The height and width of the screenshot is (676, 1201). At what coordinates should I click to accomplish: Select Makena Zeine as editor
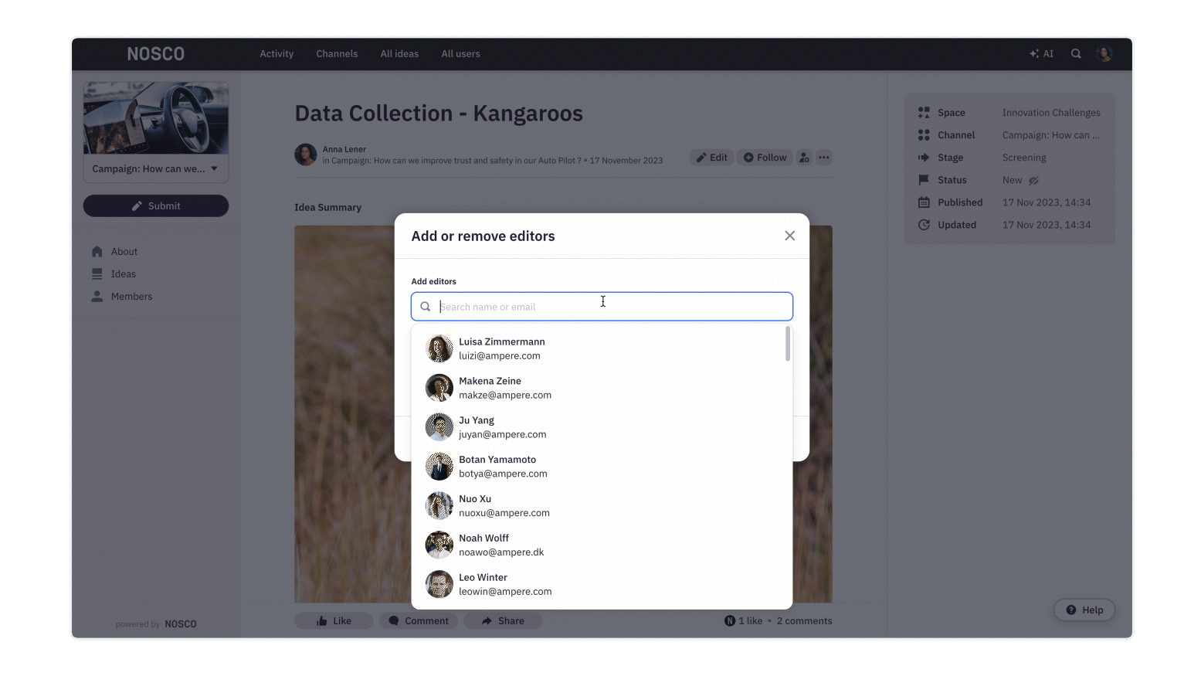[x=602, y=388]
